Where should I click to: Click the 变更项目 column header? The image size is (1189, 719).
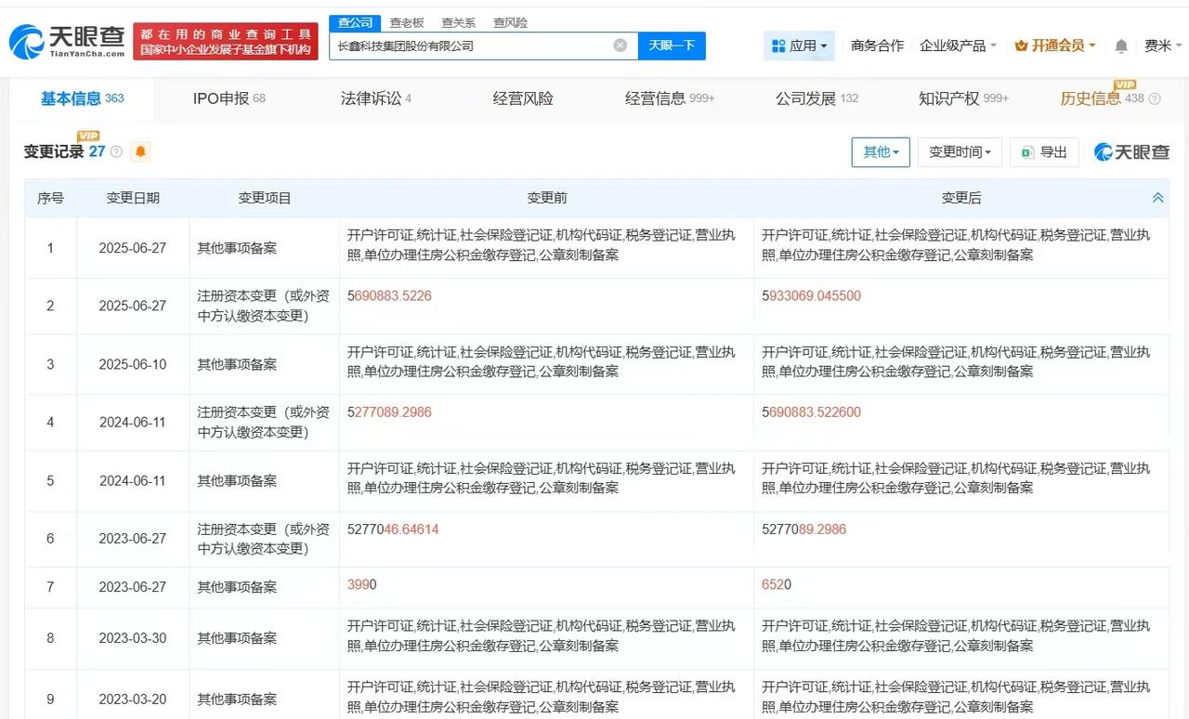pos(265,198)
